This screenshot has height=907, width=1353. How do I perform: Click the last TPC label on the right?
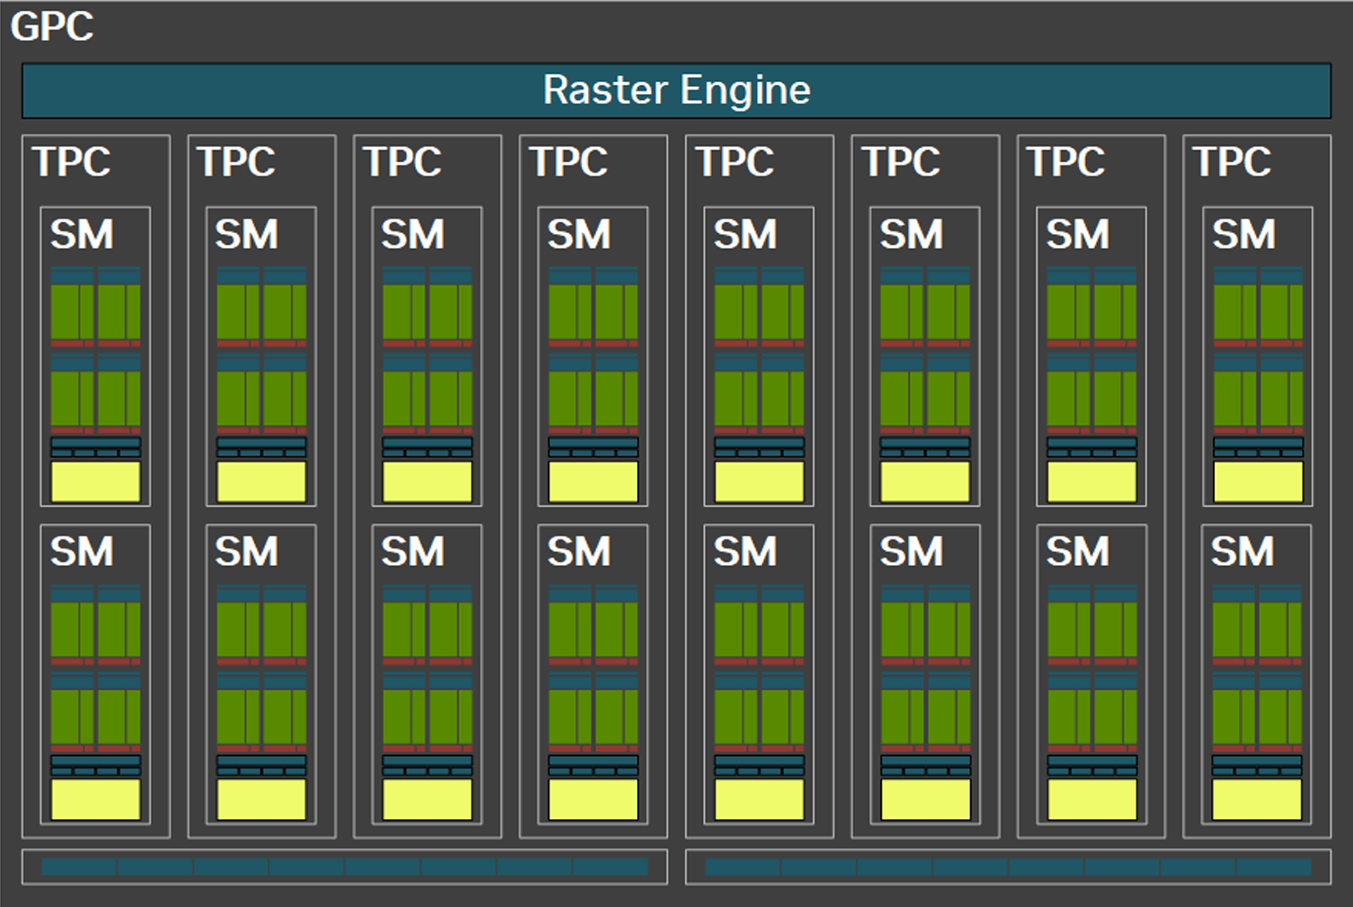[1232, 163]
